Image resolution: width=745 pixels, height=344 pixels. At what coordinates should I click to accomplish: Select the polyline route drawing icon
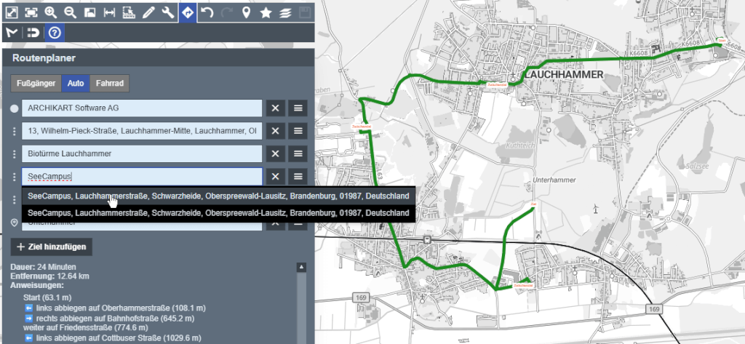12,32
